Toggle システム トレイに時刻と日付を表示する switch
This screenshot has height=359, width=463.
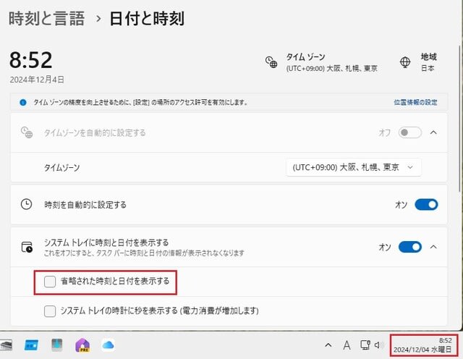410,247
